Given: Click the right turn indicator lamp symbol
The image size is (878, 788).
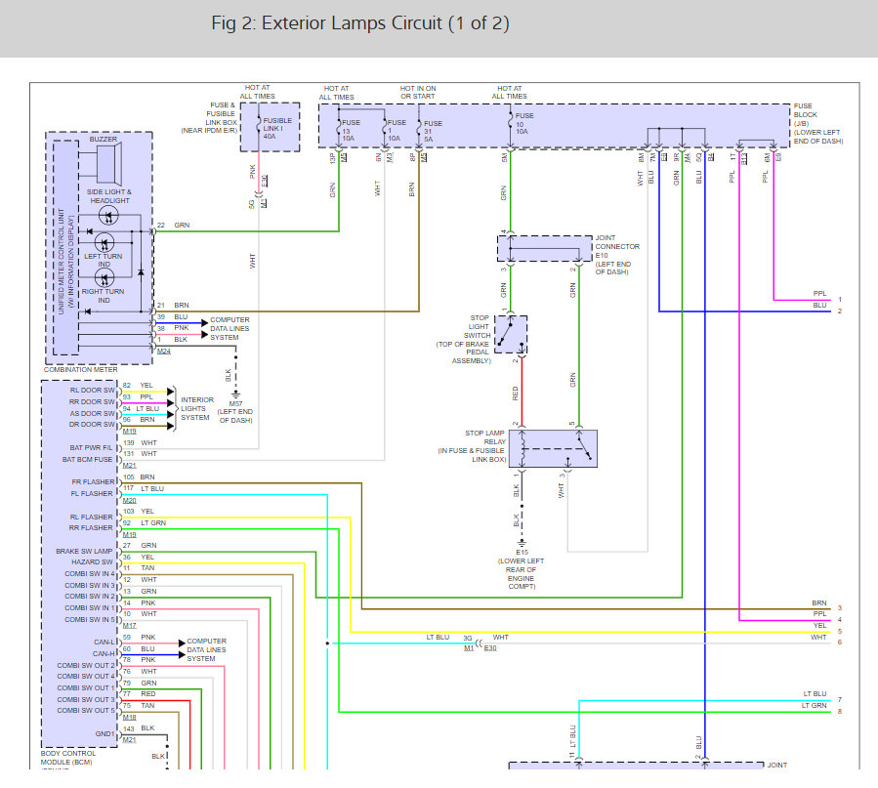Looking at the screenshot, I should (x=105, y=277).
